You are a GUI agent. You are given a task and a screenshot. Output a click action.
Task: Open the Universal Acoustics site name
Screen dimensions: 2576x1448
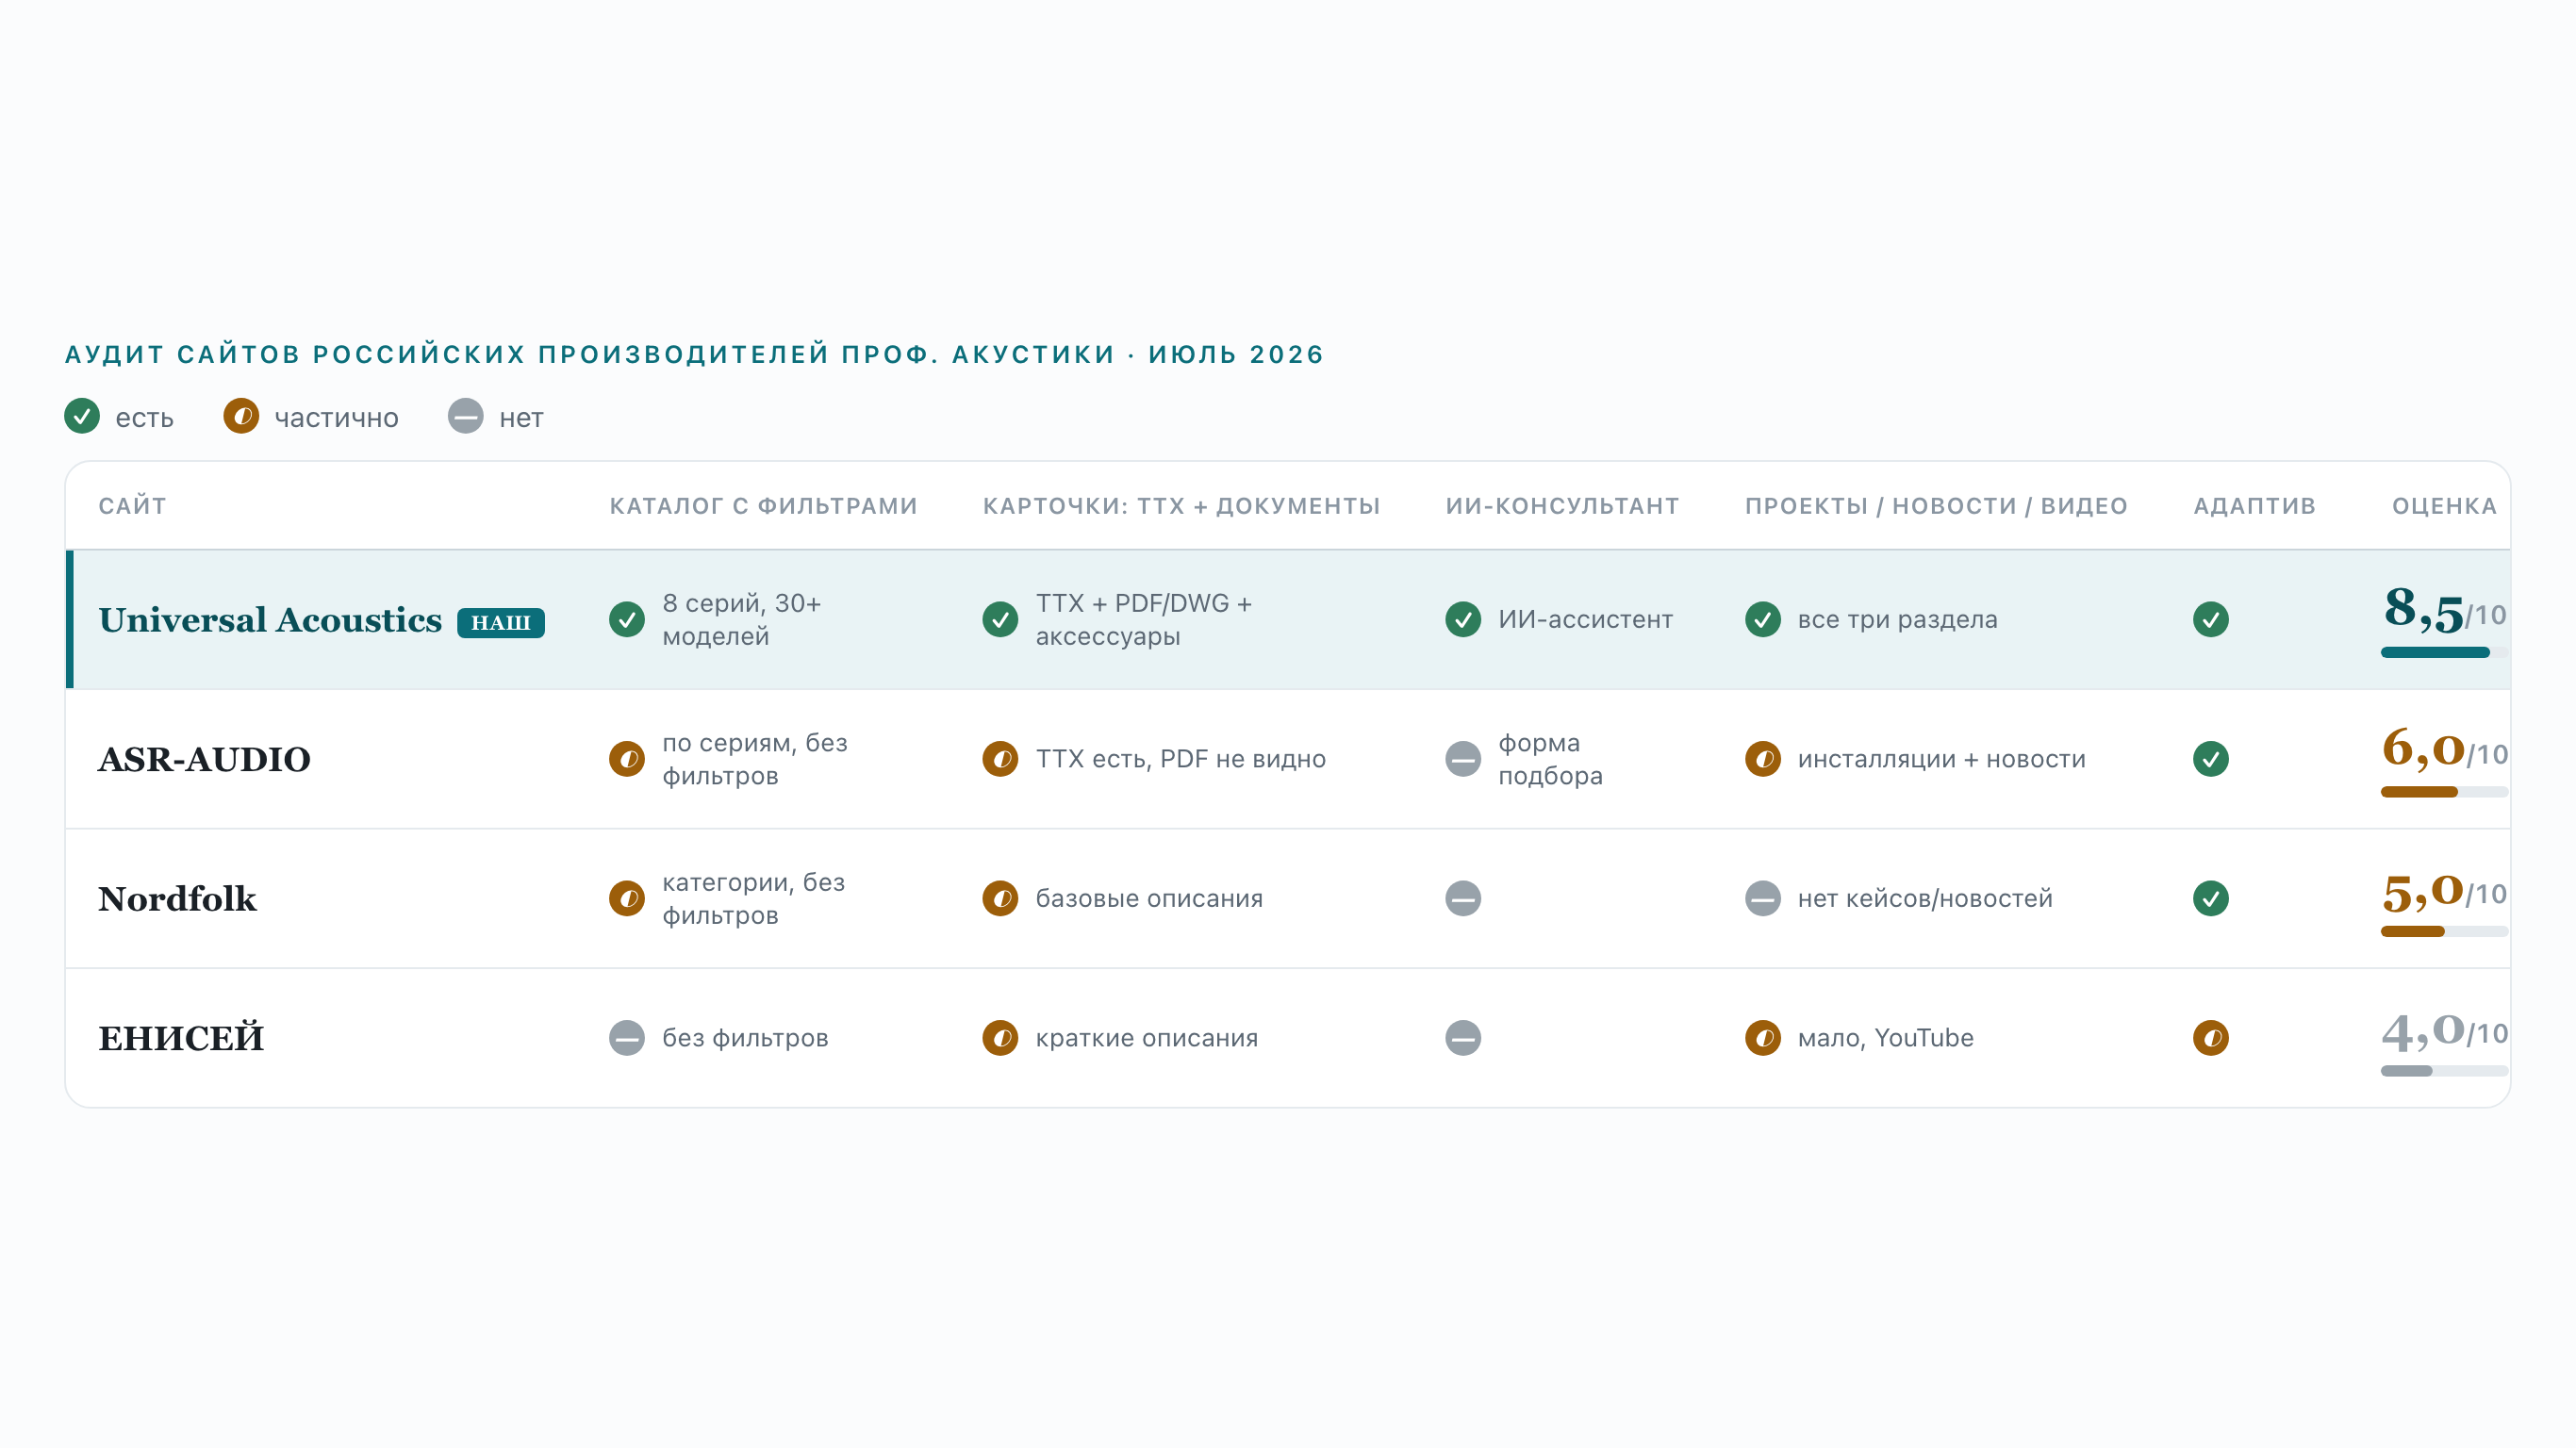[x=270, y=620]
